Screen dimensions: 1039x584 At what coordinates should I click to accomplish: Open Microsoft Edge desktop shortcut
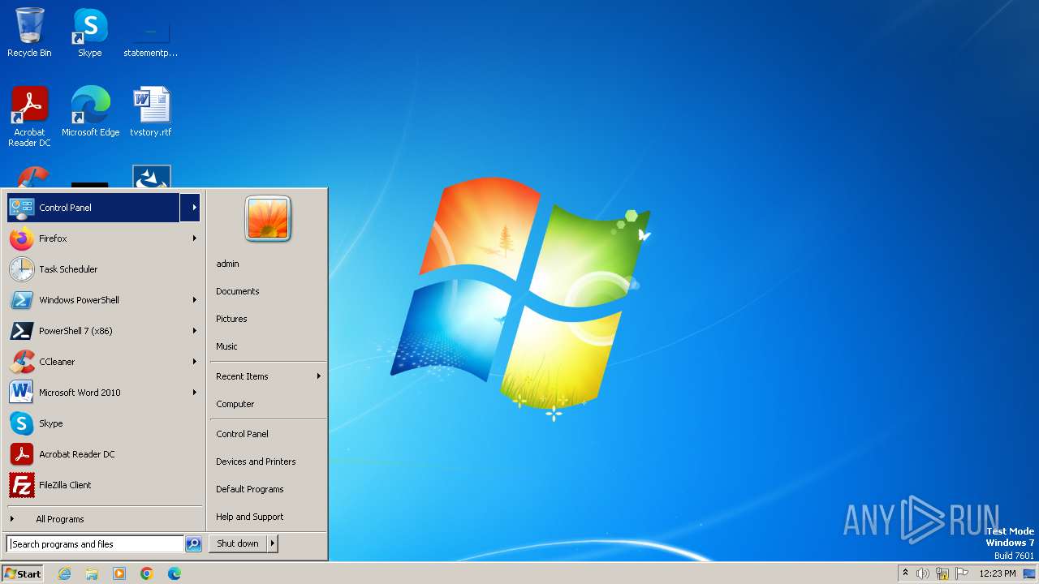(x=90, y=112)
